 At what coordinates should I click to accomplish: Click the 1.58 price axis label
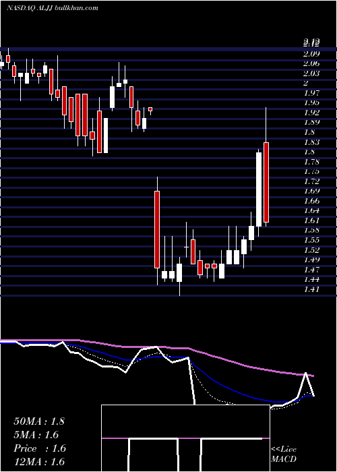[x=311, y=231]
